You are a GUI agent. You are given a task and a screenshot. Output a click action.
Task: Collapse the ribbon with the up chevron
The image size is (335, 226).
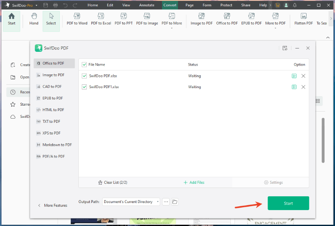click(x=328, y=38)
